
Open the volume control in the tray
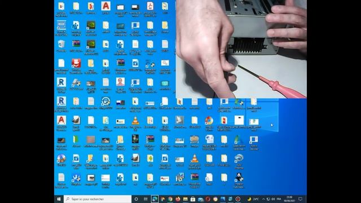click(x=273, y=199)
